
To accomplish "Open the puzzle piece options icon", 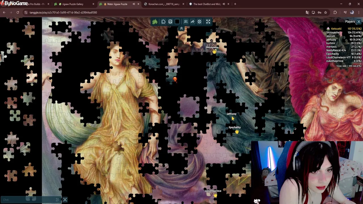I will [x=163, y=22].
